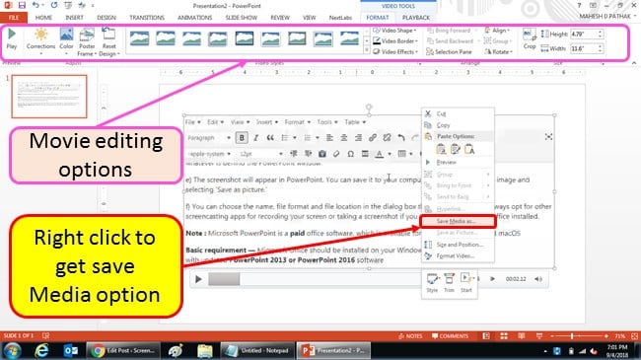Fit slide to window icon

(634, 336)
